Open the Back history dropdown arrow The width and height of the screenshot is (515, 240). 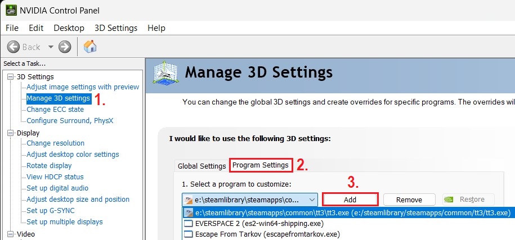51,47
